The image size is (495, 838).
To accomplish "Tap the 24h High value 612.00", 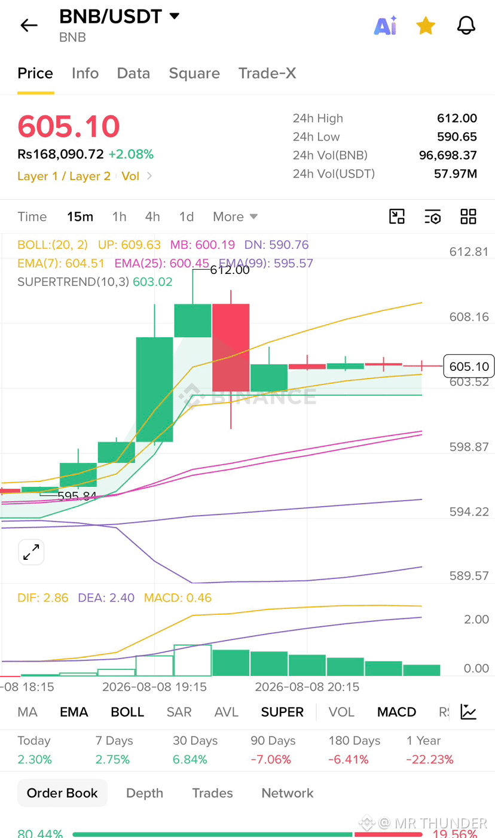I will click(x=457, y=118).
